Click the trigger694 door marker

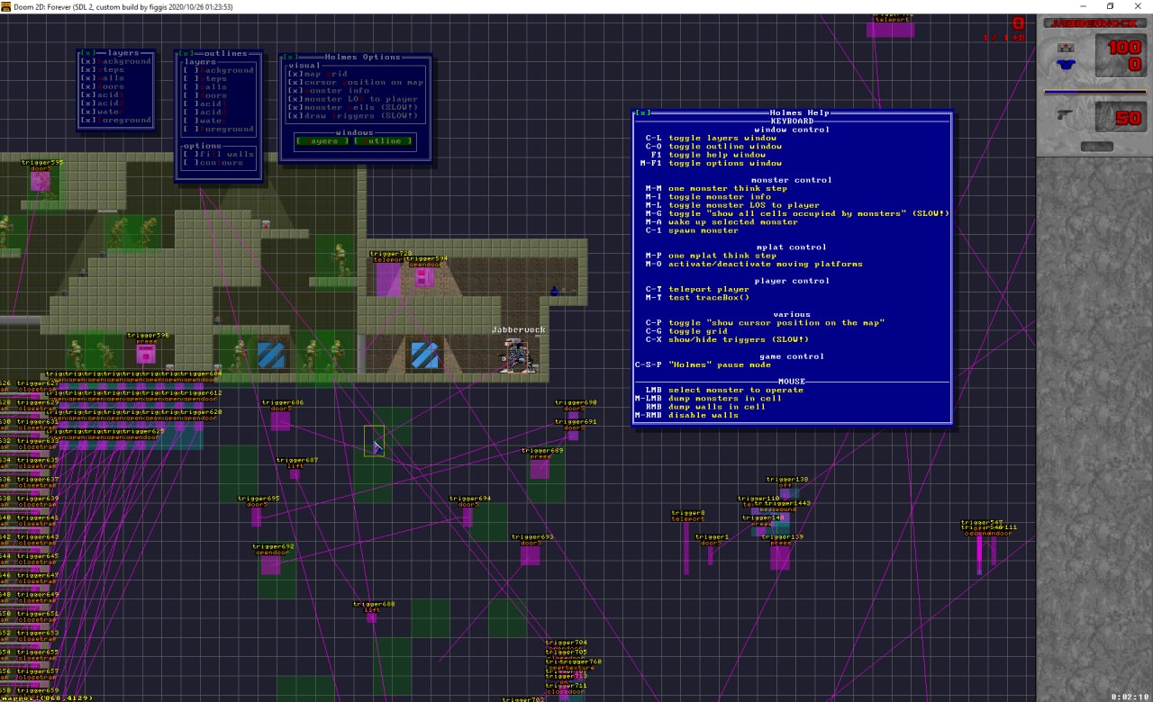pyautogui.click(x=468, y=517)
